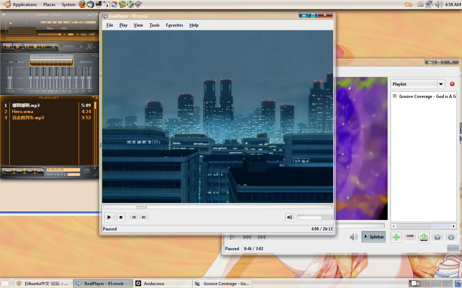Click the green plus add-to-playlist icon
This screenshot has width=462, height=288.
(396, 237)
